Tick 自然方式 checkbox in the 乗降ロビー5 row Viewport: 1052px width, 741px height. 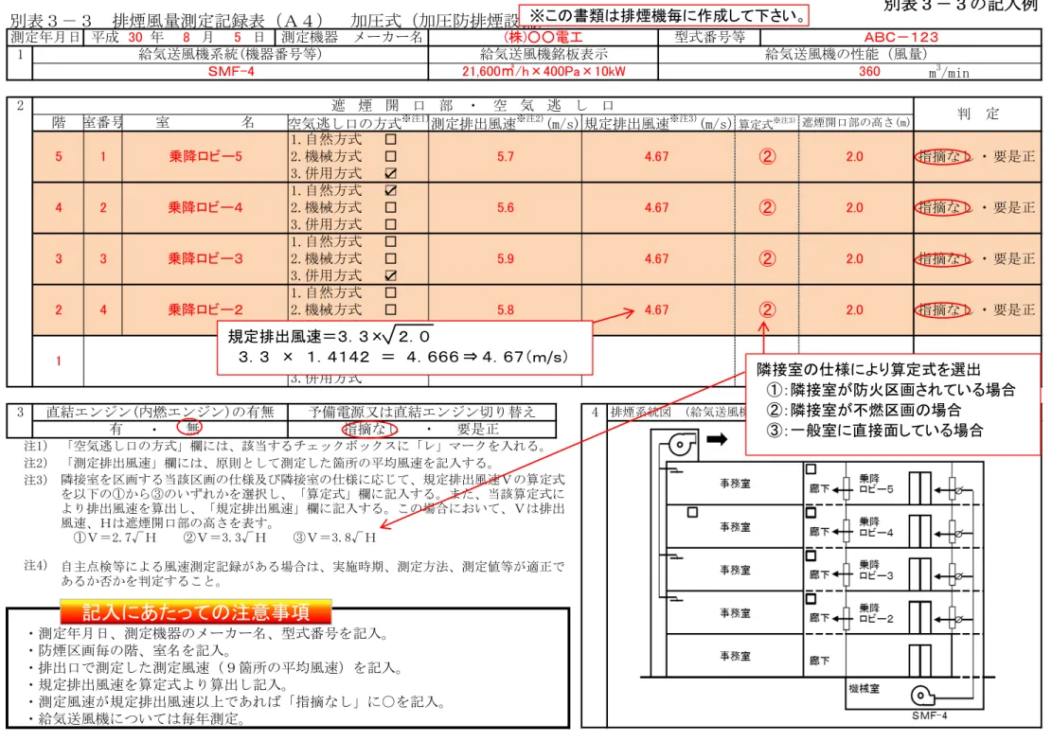390,139
